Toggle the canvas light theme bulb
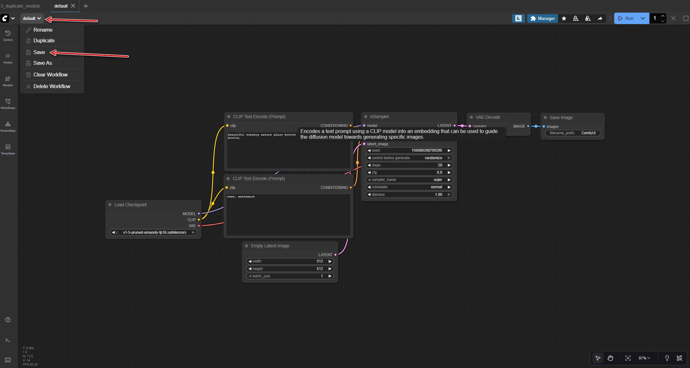Viewport: 690px width, 368px height. coord(667,358)
